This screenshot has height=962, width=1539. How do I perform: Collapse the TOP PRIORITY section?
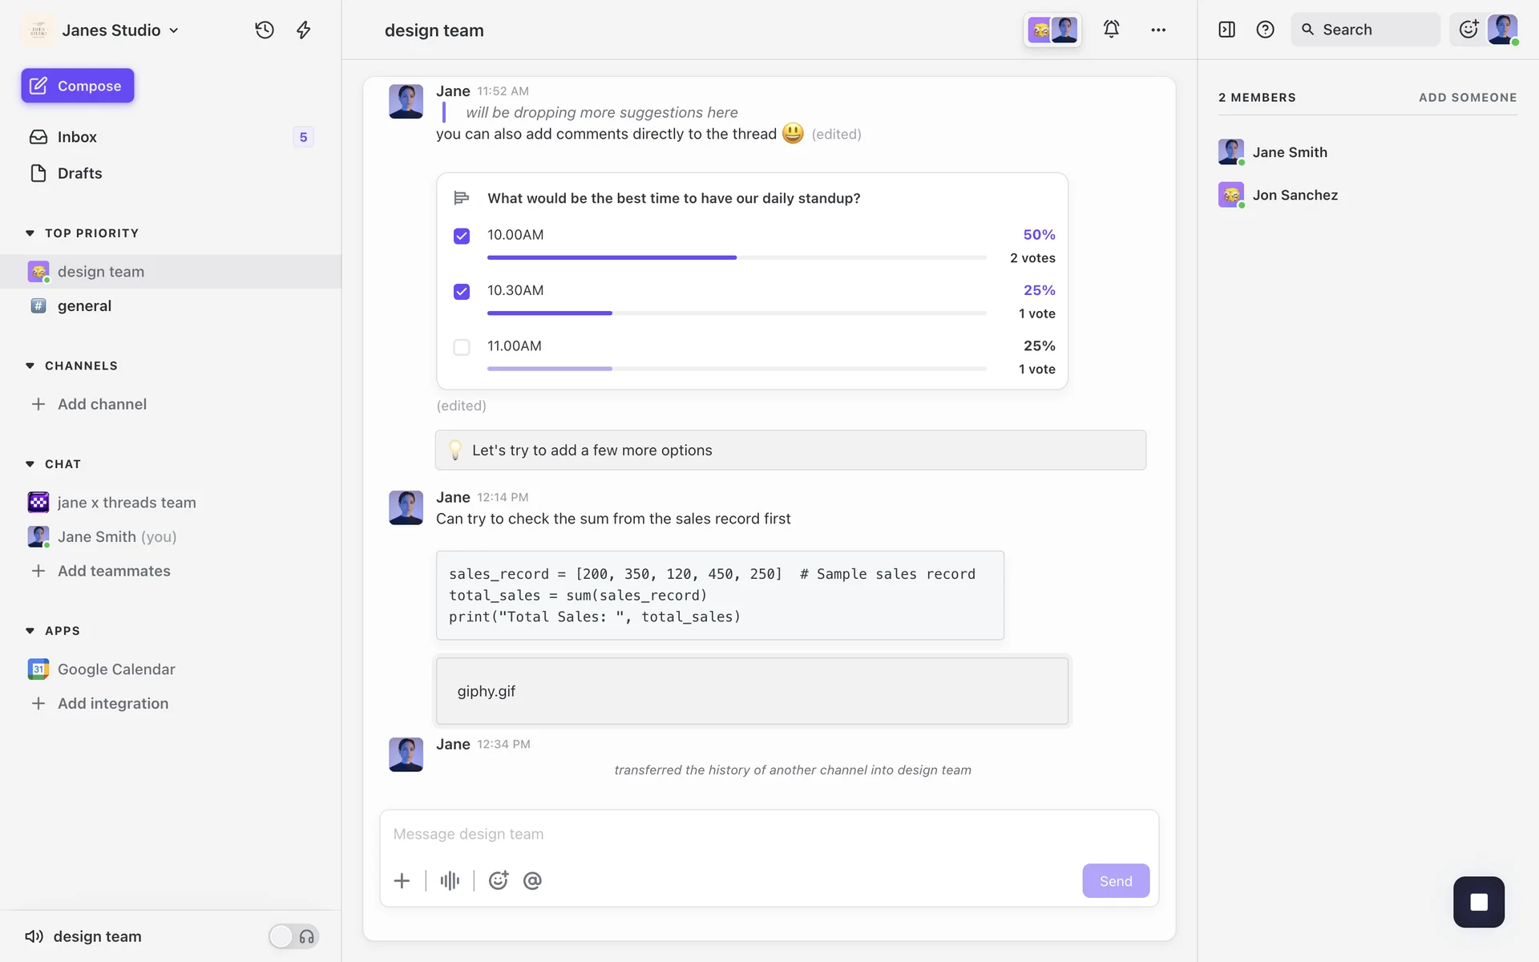click(x=30, y=233)
